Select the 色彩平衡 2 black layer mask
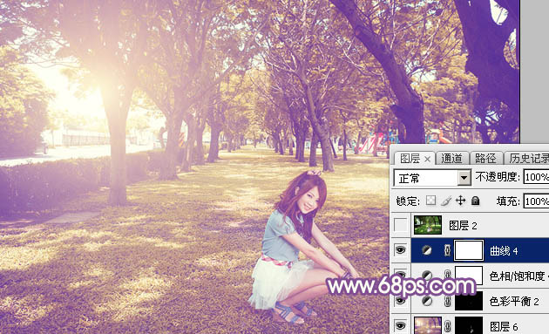The height and width of the screenshot is (334, 549). coord(469,301)
